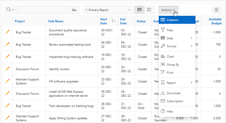Click edit pencil for Review automated testing tools

pyautogui.click(x=8, y=44)
